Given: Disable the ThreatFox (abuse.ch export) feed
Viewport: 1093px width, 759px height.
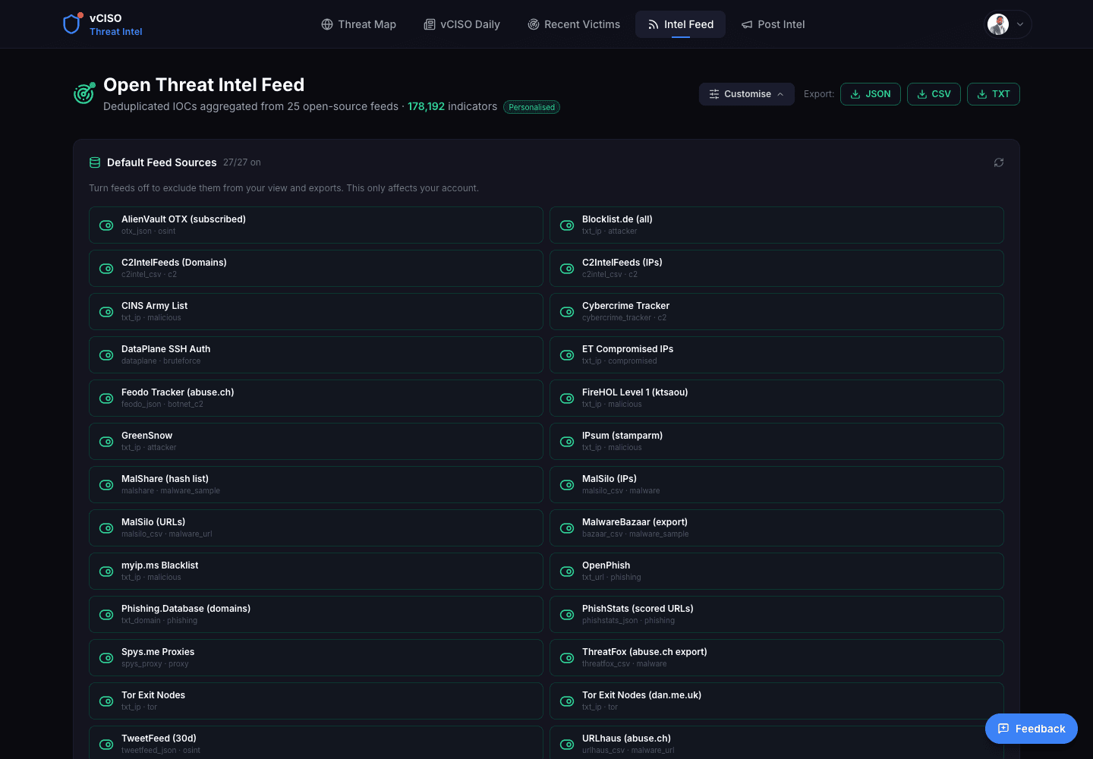Looking at the screenshot, I should pos(567,658).
